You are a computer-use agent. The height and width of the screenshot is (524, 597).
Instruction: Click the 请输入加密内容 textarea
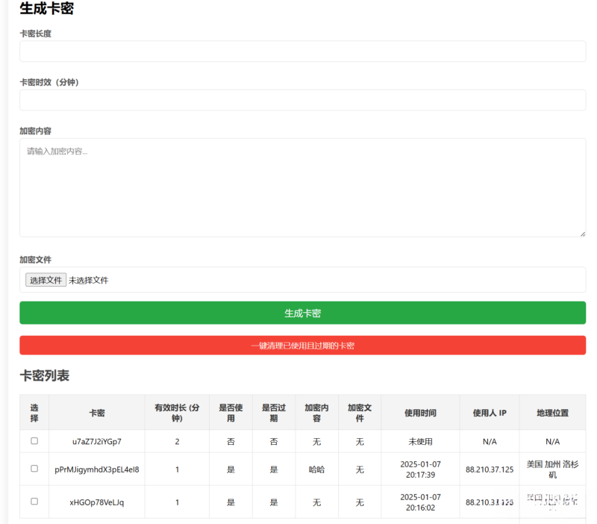tap(302, 187)
